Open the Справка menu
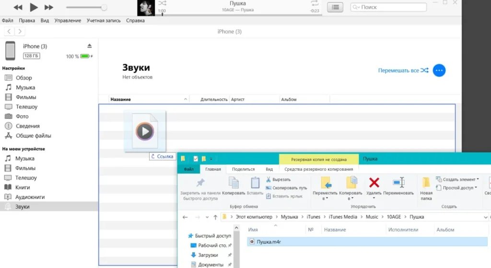491x268 pixels. (135, 20)
